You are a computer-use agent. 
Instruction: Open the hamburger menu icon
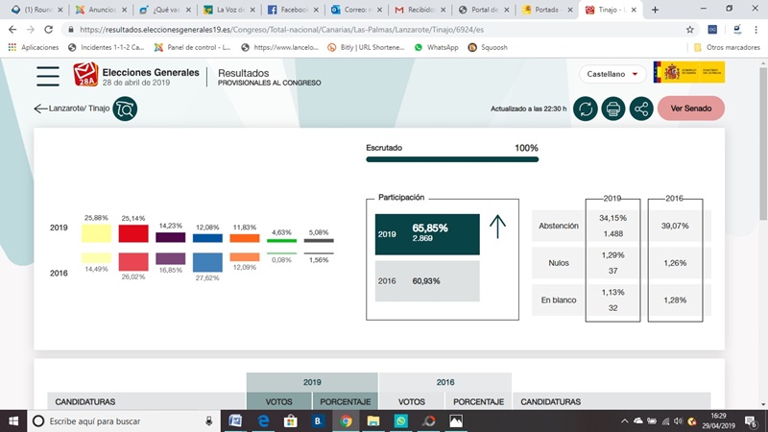47,77
